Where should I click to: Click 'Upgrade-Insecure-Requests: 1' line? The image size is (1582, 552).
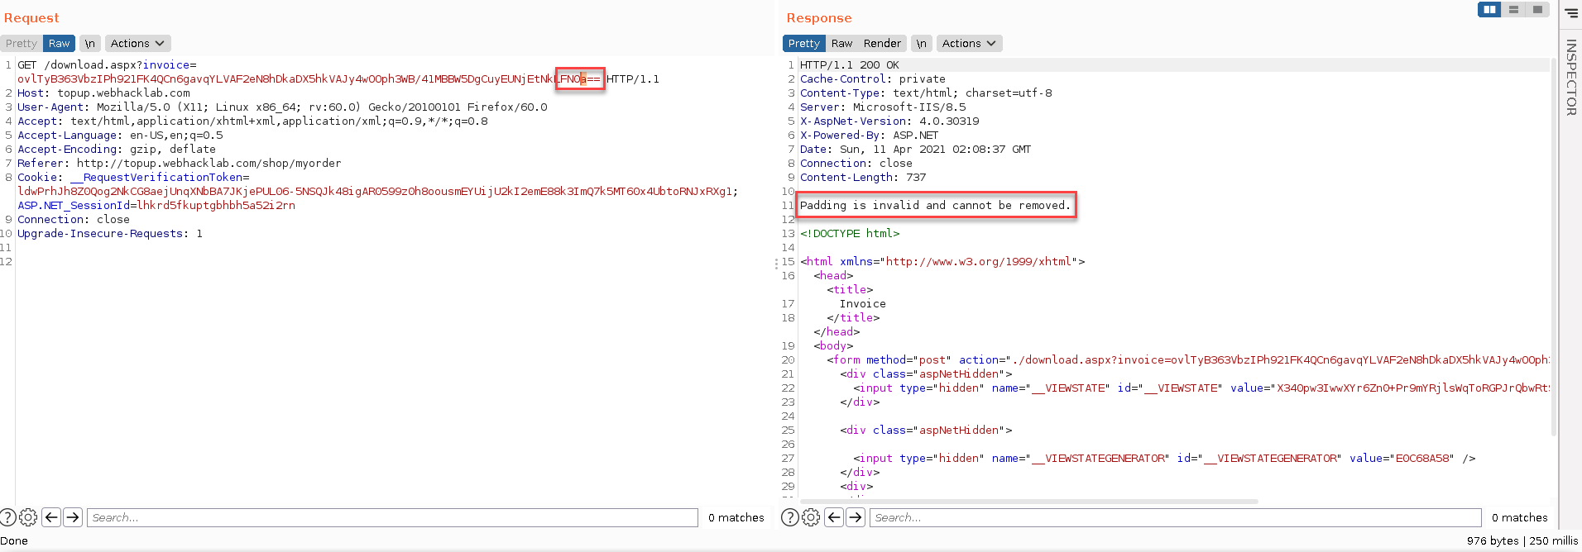click(x=110, y=233)
